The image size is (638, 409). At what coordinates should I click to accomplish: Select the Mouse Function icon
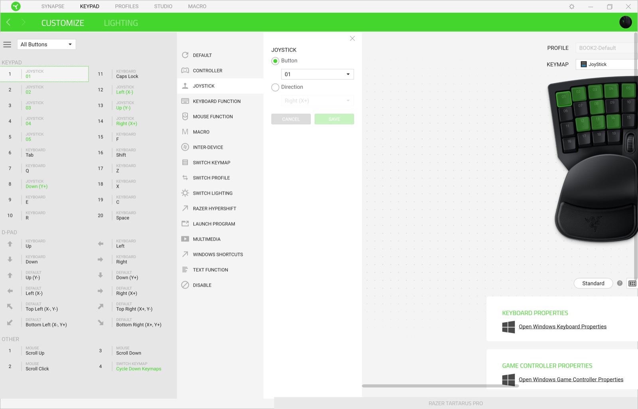[x=185, y=116]
